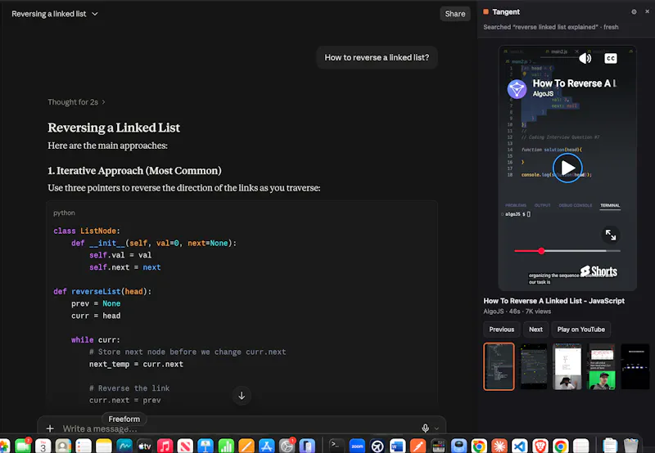The height and width of the screenshot is (453, 655).
Task: Mute the video with the speaker icon
Action: tap(585, 58)
